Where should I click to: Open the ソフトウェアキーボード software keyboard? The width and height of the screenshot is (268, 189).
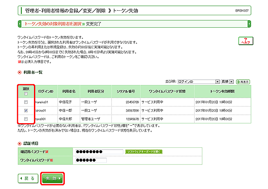click(x=143, y=152)
